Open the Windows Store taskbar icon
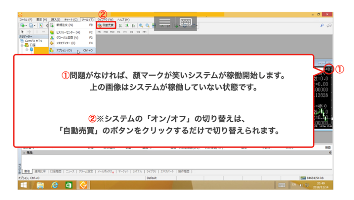Viewport: 354px width, 200px height. coord(69,185)
